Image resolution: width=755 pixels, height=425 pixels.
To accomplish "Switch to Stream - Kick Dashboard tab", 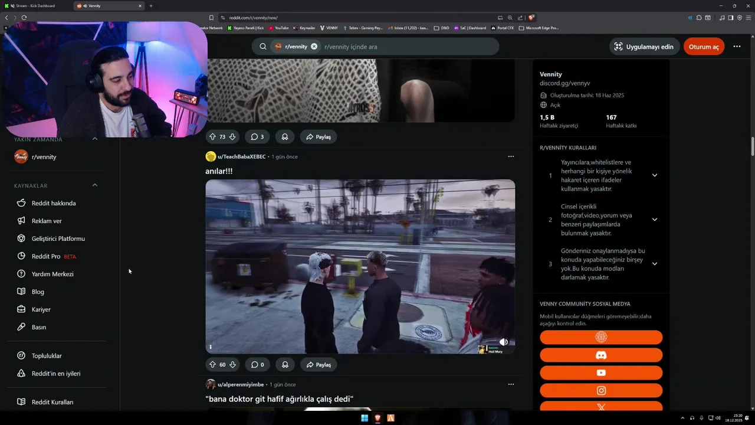I will [x=35, y=6].
